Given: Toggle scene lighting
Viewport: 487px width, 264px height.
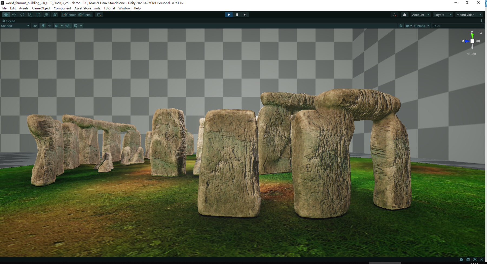Looking at the screenshot, I should point(43,26).
